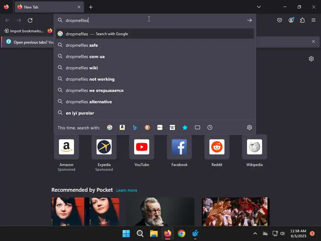Image resolution: width=321 pixels, height=241 pixels.
Task: Open Pocket story with two women thumbnail
Action: (85, 212)
